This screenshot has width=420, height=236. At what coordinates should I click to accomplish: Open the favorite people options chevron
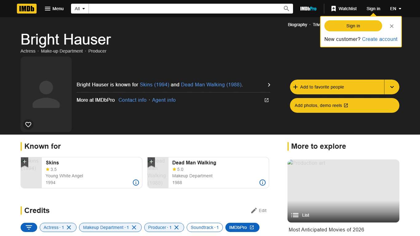click(x=392, y=87)
